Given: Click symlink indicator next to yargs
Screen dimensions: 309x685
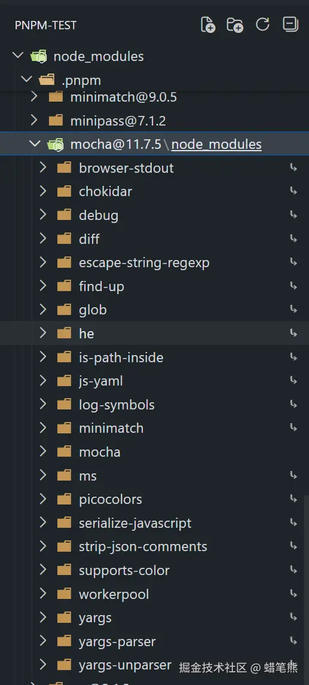Looking at the screenshot, I should 293,617.
